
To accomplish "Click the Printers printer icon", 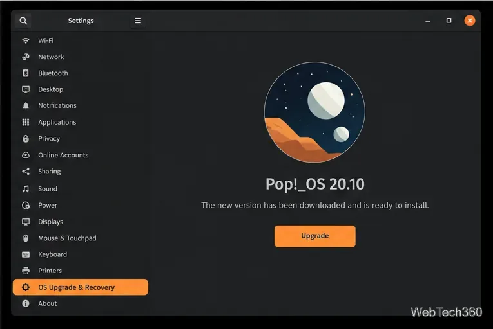I will pos(26,271).
